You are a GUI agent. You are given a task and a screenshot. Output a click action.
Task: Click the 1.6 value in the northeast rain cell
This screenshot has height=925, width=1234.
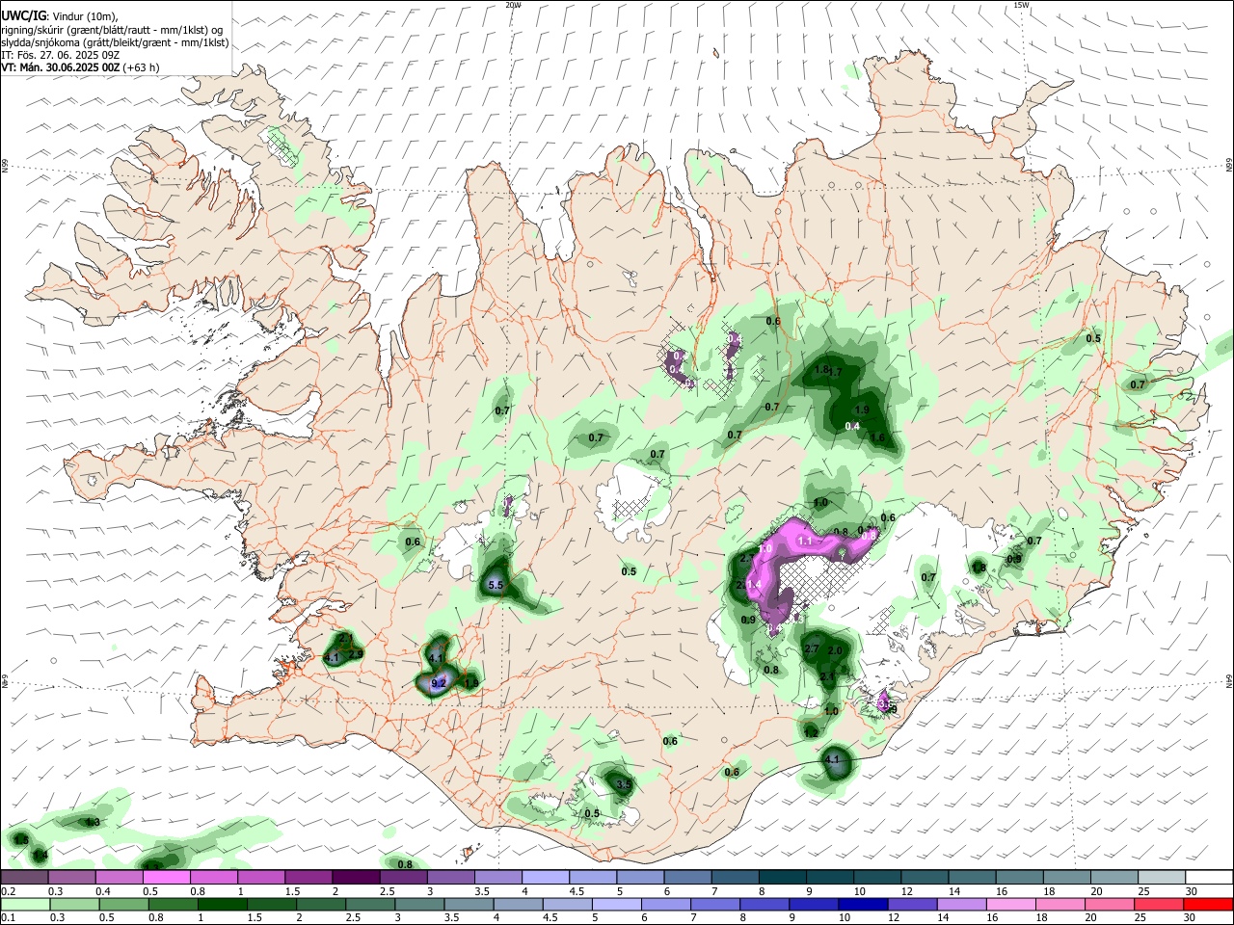tap(877, 437)
